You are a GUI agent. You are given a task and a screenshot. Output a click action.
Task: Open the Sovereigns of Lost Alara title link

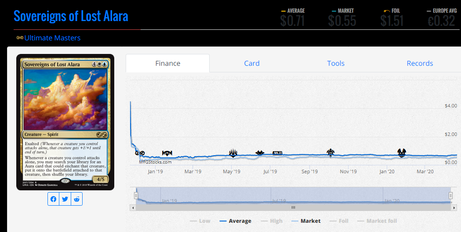click(71, 16)
